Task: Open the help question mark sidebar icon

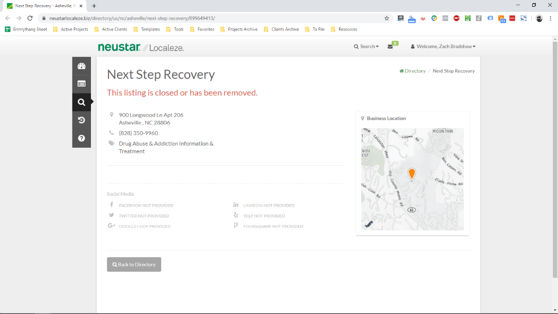Action: pos(82,138)
